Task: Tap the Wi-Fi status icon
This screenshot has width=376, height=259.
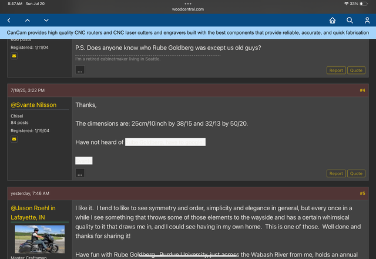Action: (x=346, y=4)
